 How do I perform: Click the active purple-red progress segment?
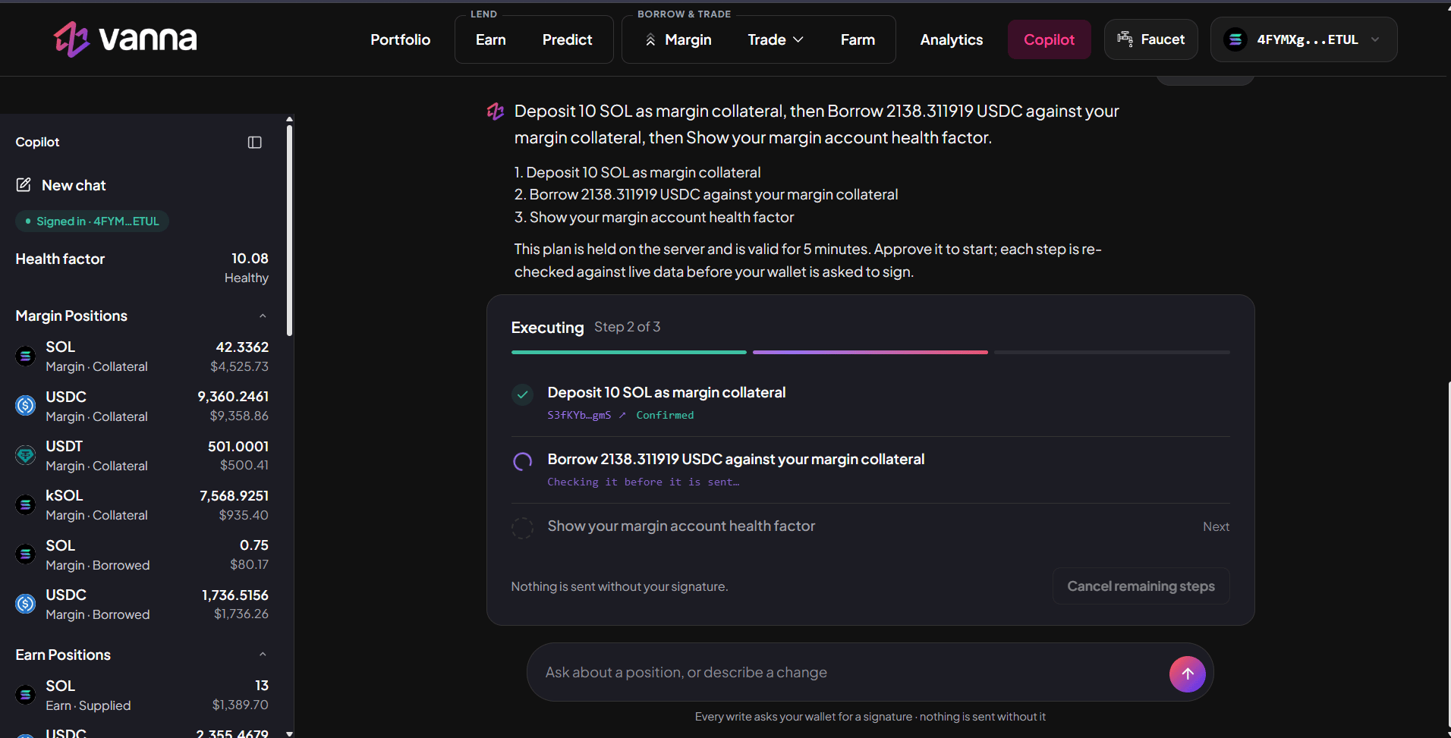tap(870, 352)
